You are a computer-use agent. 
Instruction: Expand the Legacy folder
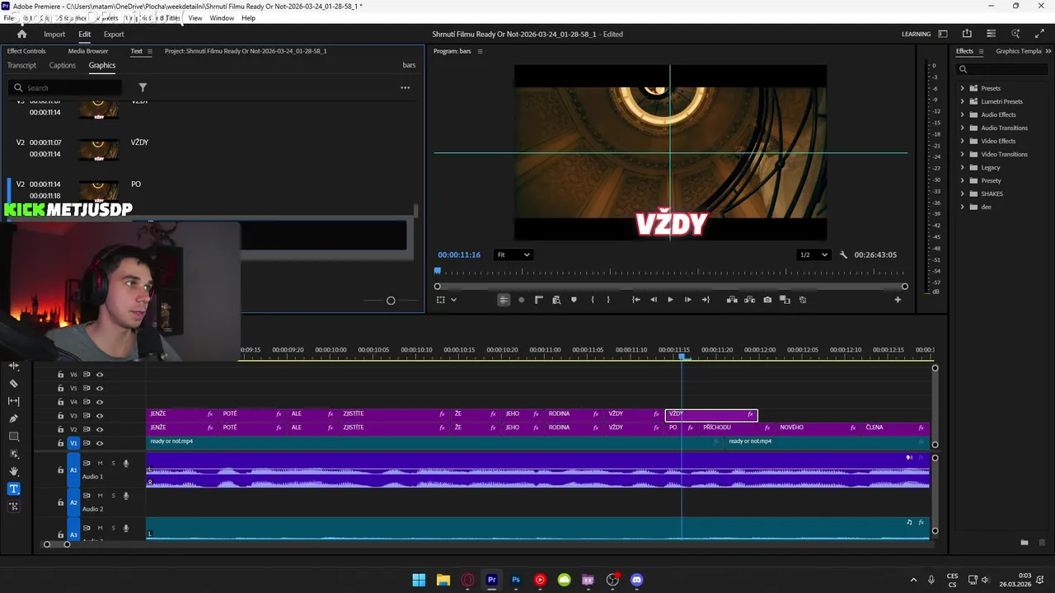(962, 167)
